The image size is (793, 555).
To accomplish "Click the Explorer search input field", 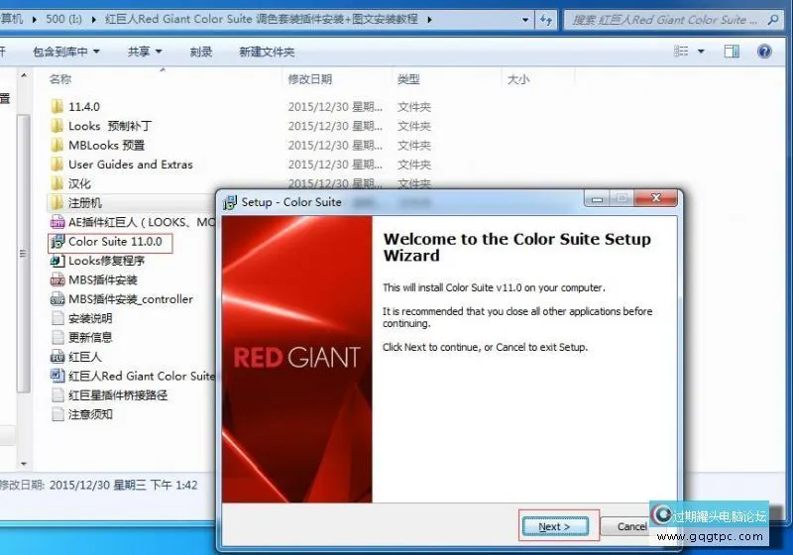I will tap(664, 20).
